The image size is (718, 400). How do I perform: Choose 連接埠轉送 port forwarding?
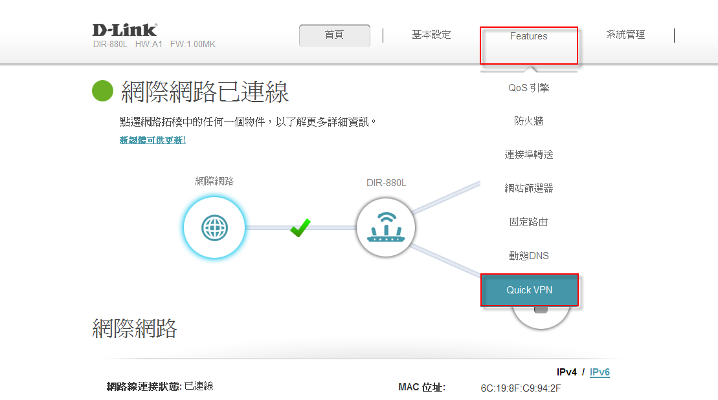pos(528,155)
